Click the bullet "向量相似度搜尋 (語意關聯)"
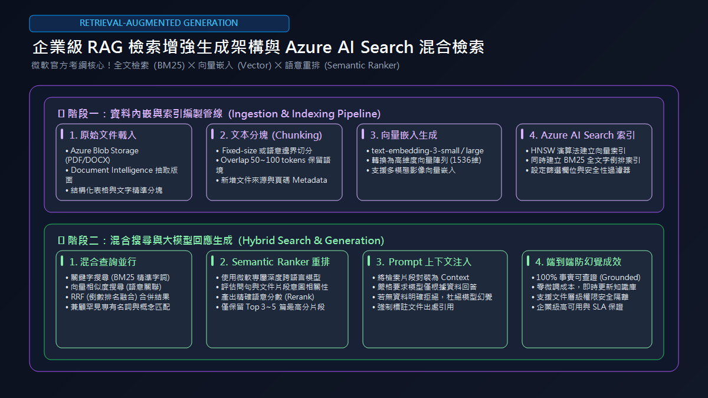 click(x=113, y=287)
